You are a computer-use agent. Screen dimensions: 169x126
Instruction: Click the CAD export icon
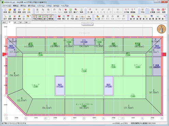coord(158,11)
